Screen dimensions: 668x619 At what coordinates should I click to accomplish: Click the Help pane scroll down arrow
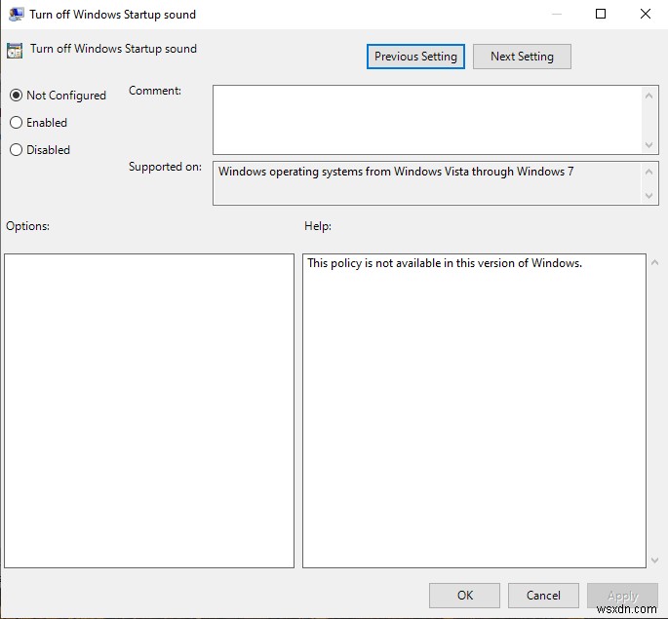click(654, 561)
